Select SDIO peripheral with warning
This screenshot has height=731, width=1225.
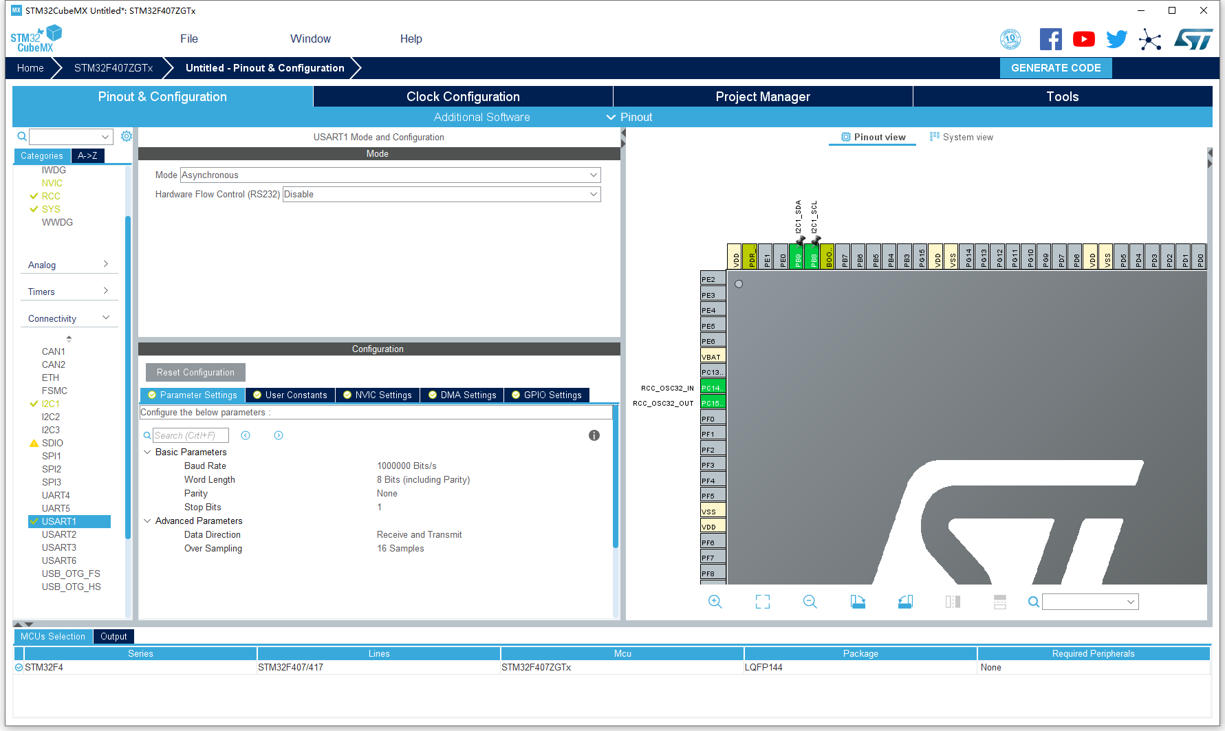click(x=52, y=443)
